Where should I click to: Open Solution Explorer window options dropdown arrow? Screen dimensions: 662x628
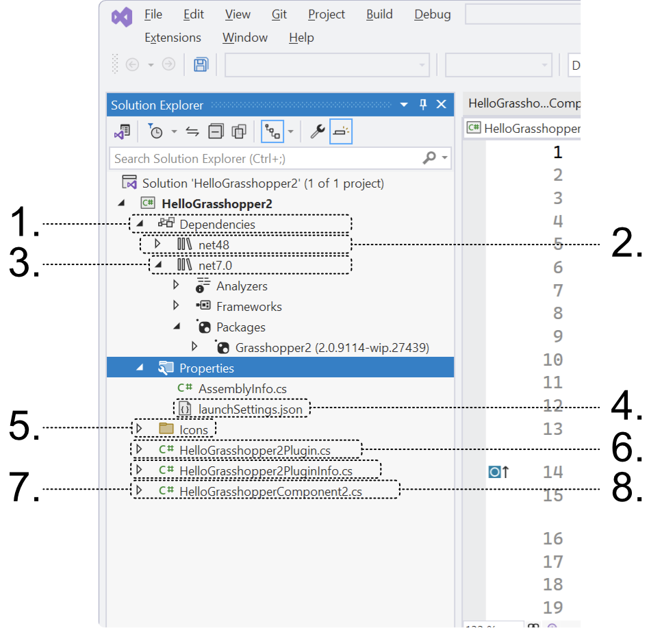404,105
